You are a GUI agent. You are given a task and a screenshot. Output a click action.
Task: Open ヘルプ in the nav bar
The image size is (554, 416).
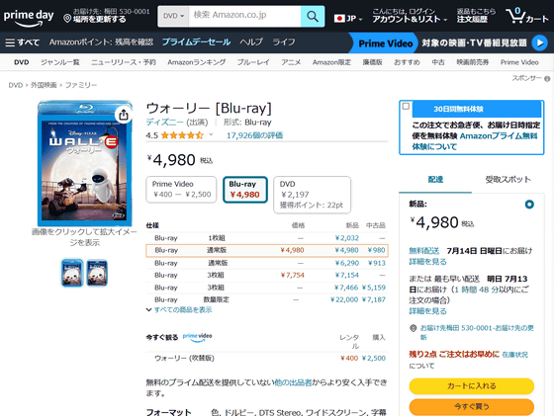251,42
